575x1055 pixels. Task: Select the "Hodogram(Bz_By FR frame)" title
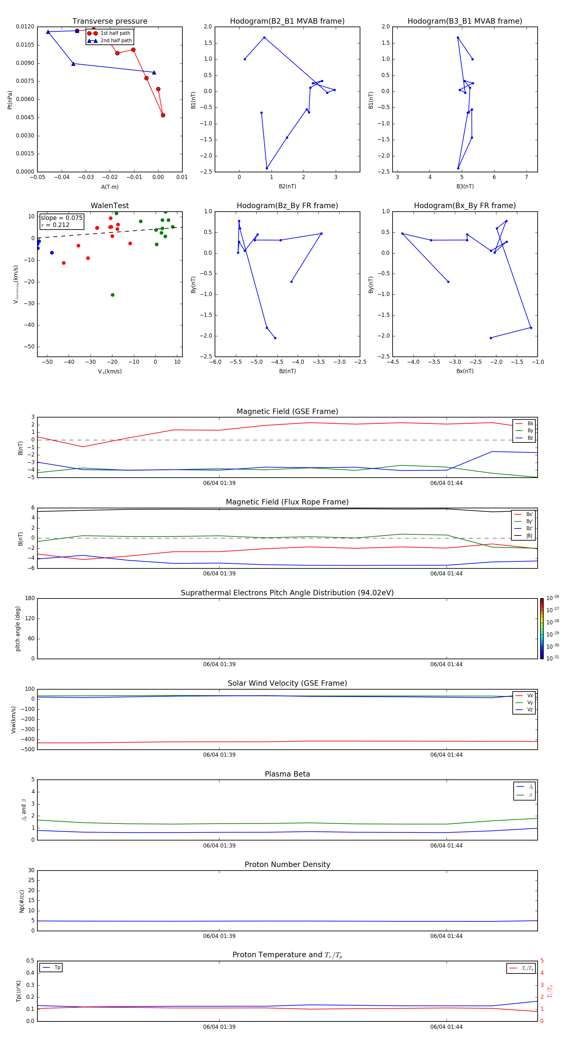(x=287, y=206)
